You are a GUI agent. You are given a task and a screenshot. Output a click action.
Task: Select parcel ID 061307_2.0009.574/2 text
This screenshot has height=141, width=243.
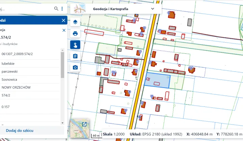click(x=17, y=54)
